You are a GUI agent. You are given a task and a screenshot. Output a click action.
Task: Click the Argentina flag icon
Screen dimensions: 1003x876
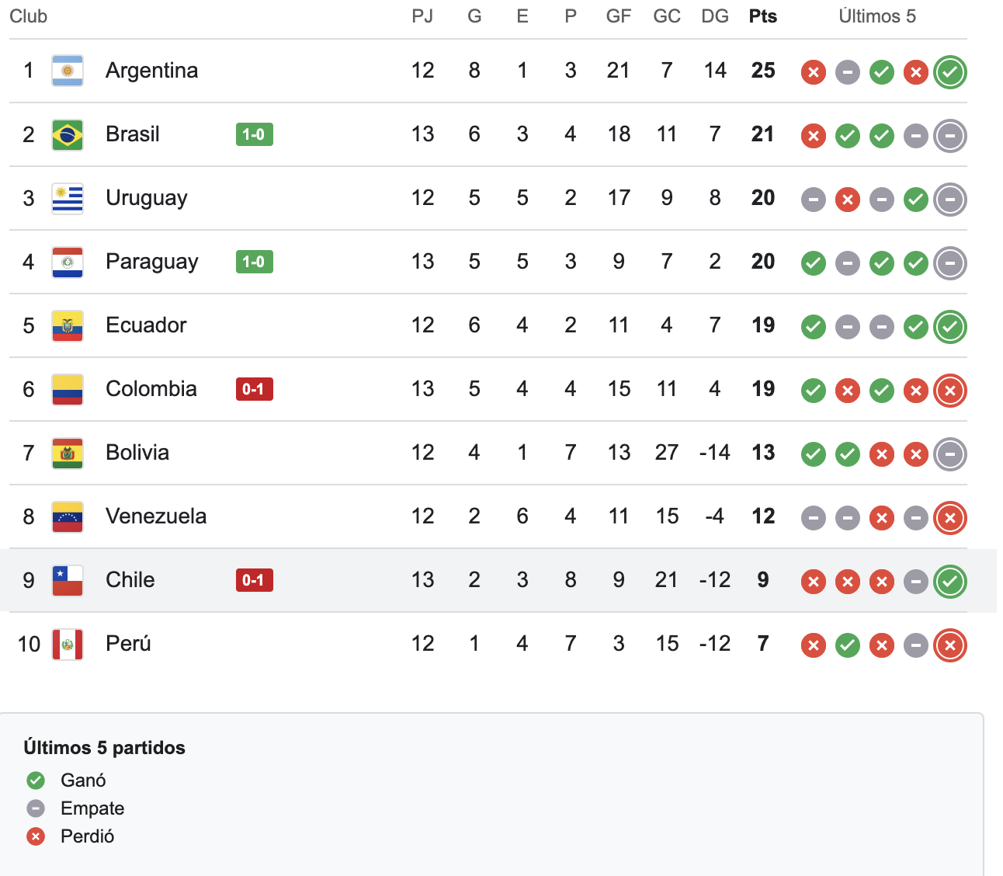68,71
